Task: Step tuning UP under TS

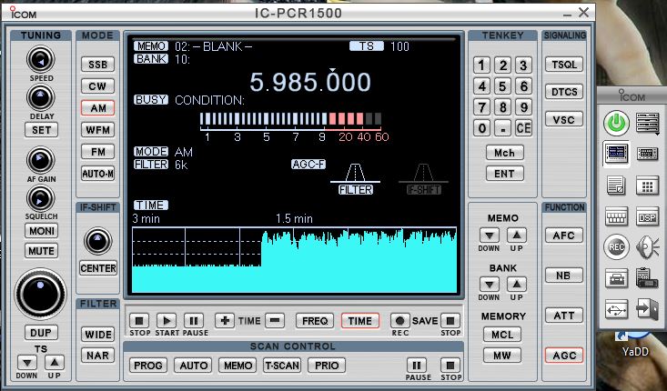Action: [x=54, y=363]
